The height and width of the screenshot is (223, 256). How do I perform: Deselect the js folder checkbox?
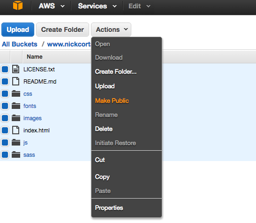[x=5, y=142]
